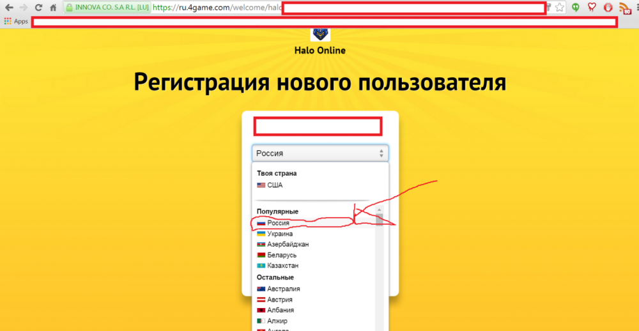639x331 pixels.
Task: Click the Halo Online game logo
Action: (320, 35)
